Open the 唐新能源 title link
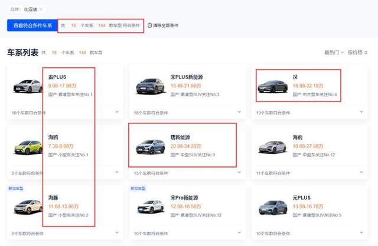 coord(180,137)
